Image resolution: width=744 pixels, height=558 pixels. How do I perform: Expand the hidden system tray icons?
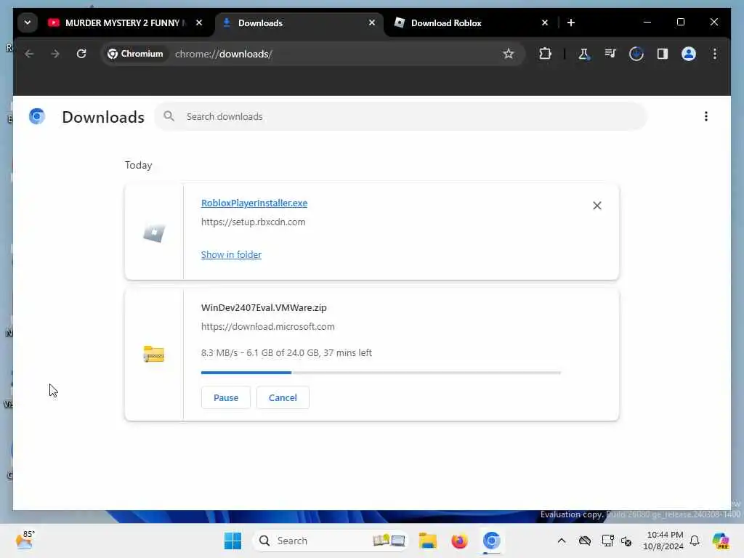pos(562,541)
